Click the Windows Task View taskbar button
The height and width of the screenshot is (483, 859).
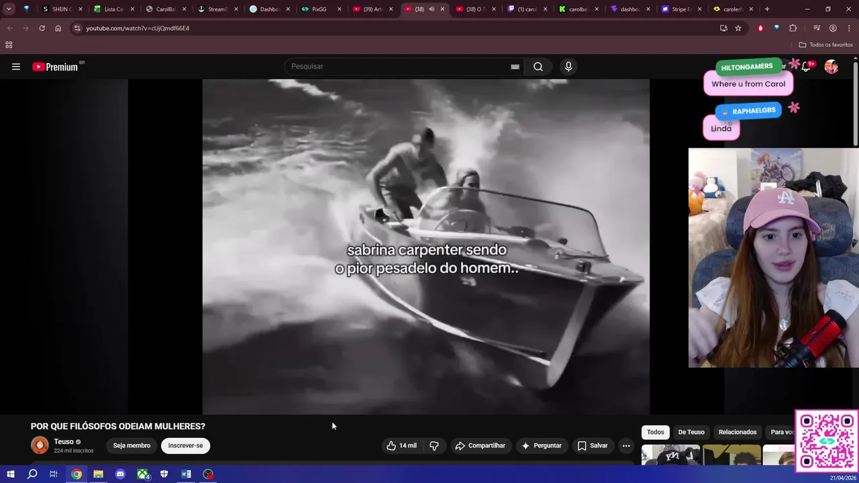pos(54,474)
